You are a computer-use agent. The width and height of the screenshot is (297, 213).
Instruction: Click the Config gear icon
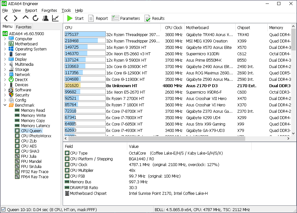coord(11,100)
